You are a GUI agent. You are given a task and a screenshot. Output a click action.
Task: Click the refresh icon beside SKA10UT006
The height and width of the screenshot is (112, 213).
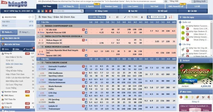pyautogui.click(x=29, y=17)
